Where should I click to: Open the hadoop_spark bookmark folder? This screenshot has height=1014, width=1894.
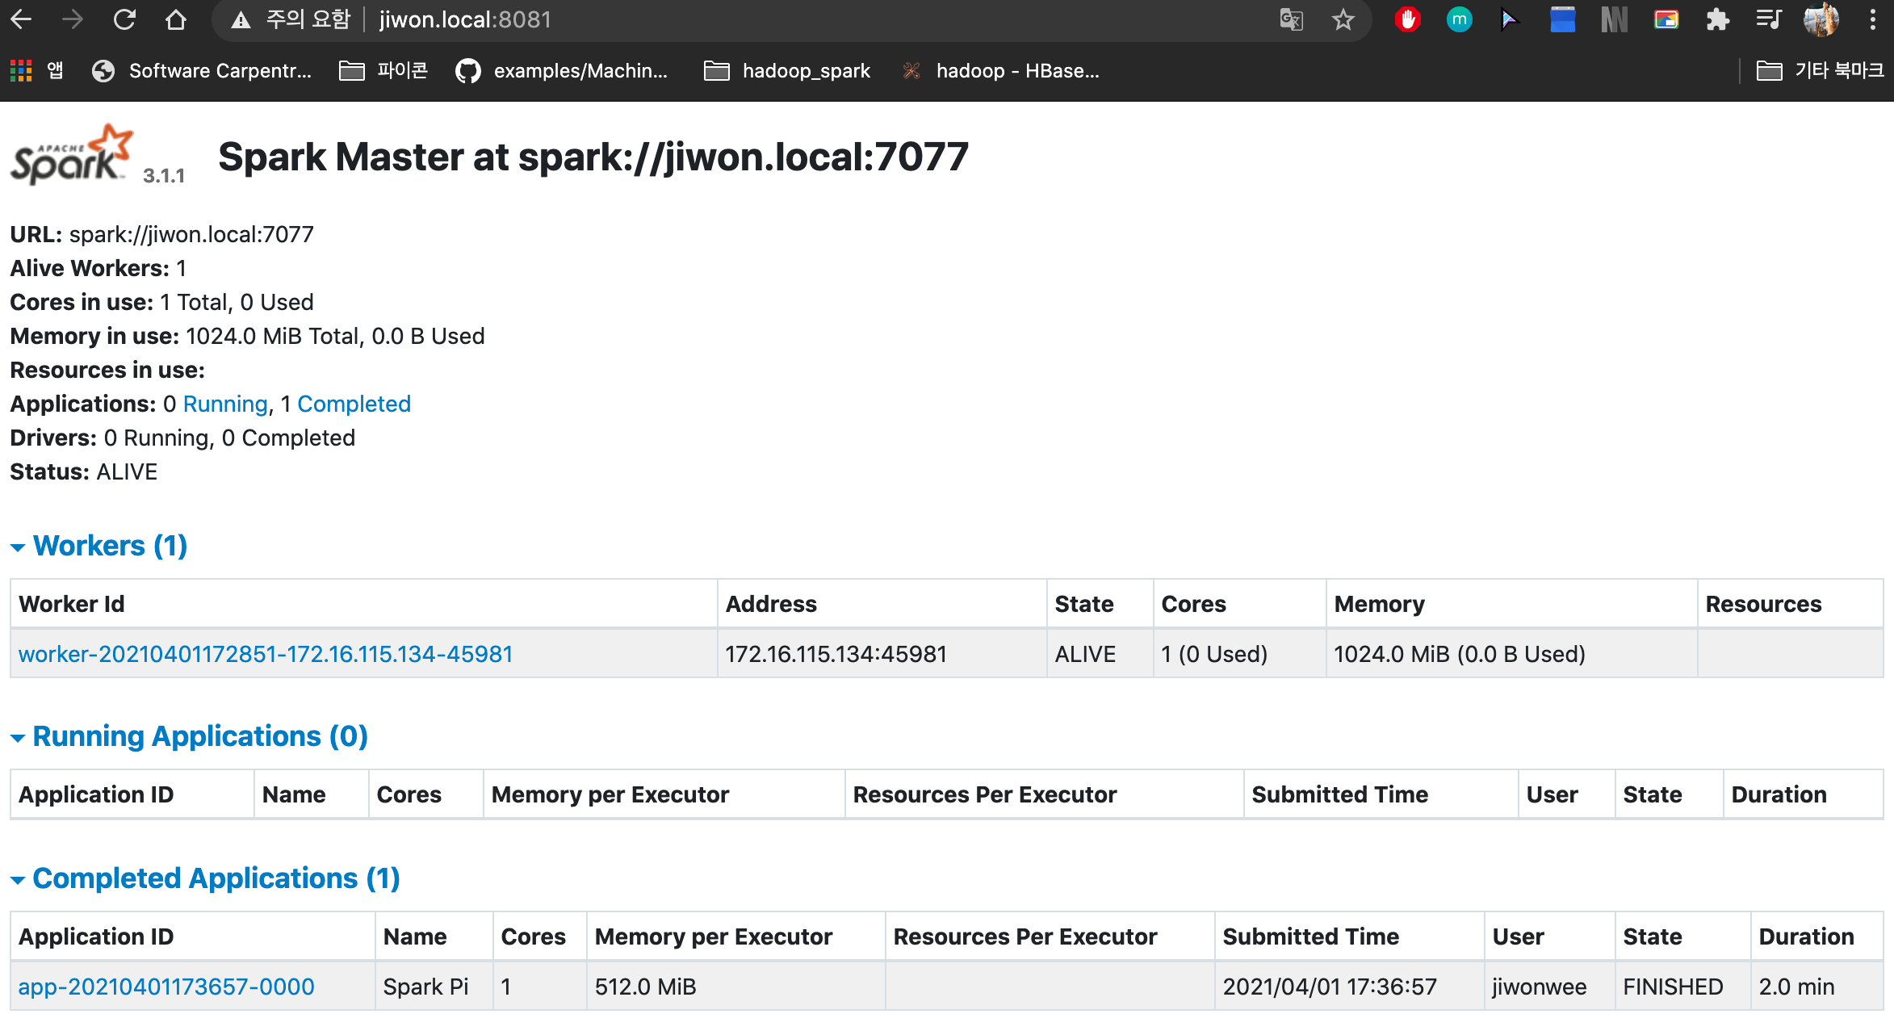tap(786, 71)
